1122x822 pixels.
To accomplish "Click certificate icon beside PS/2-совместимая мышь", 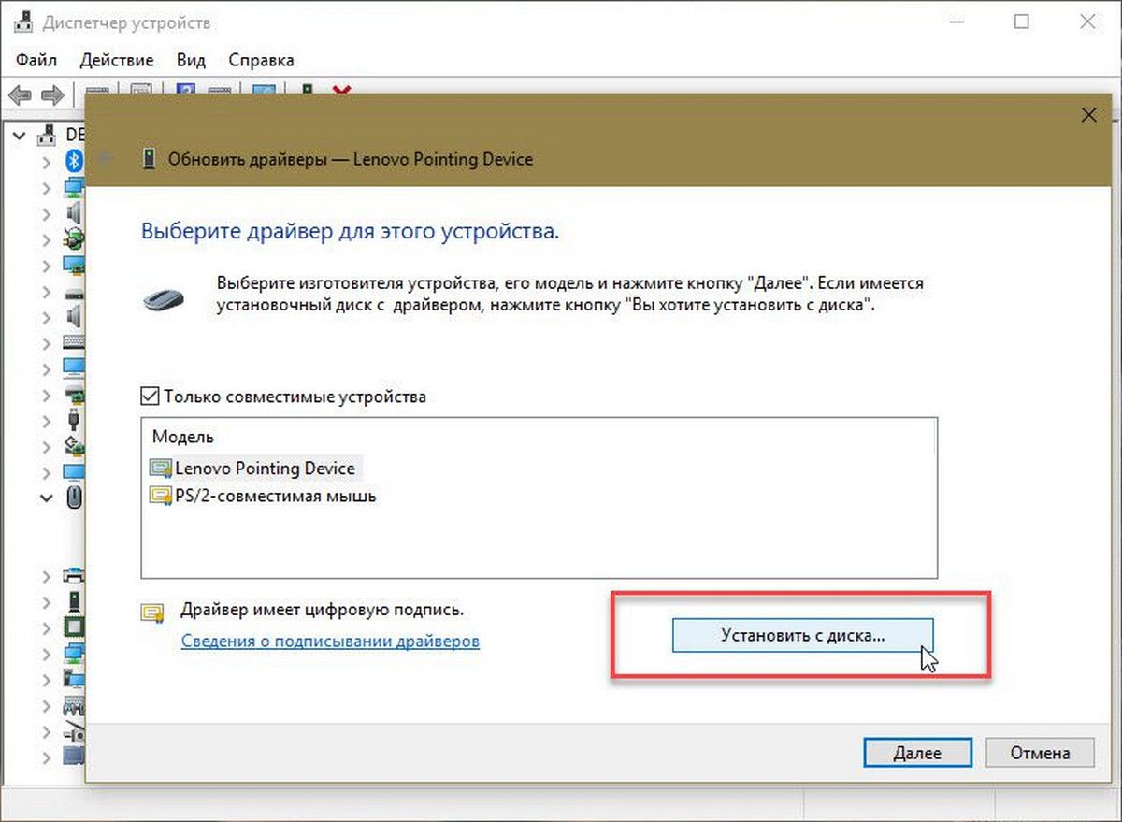I will [161, 496].
